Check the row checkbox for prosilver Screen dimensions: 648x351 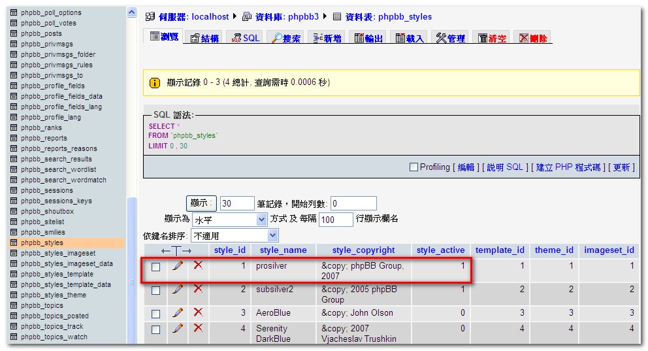pyautogui.click(x=156, y=267)
